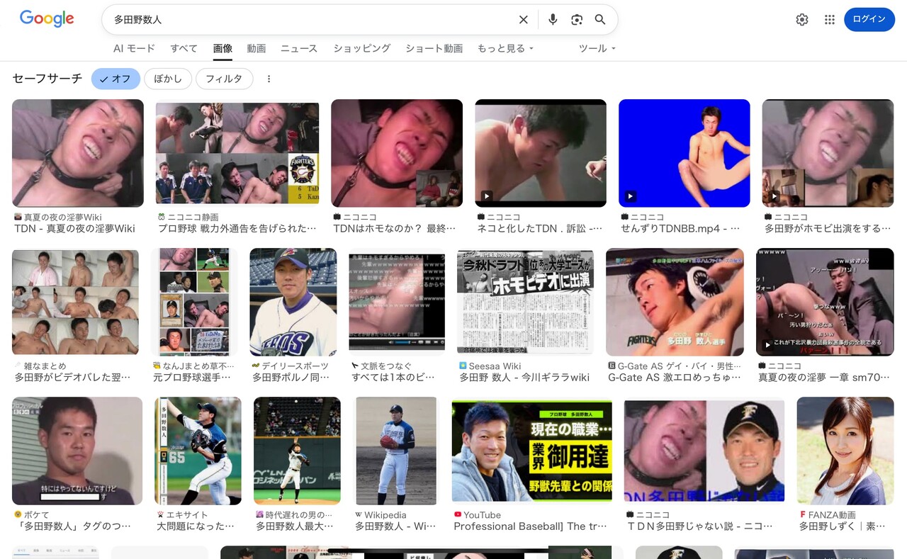Select the ぼかし SafeSearch chip
This screenshot has width=907, height=559.
(x=168, y=79)
